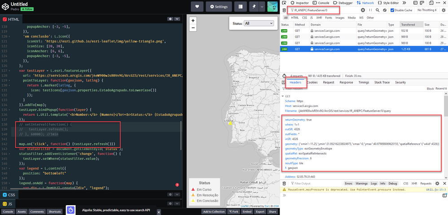This screenshot has height=215, width=448.
Task: Toggle the Errors console filter
Action: pos(348,183)
